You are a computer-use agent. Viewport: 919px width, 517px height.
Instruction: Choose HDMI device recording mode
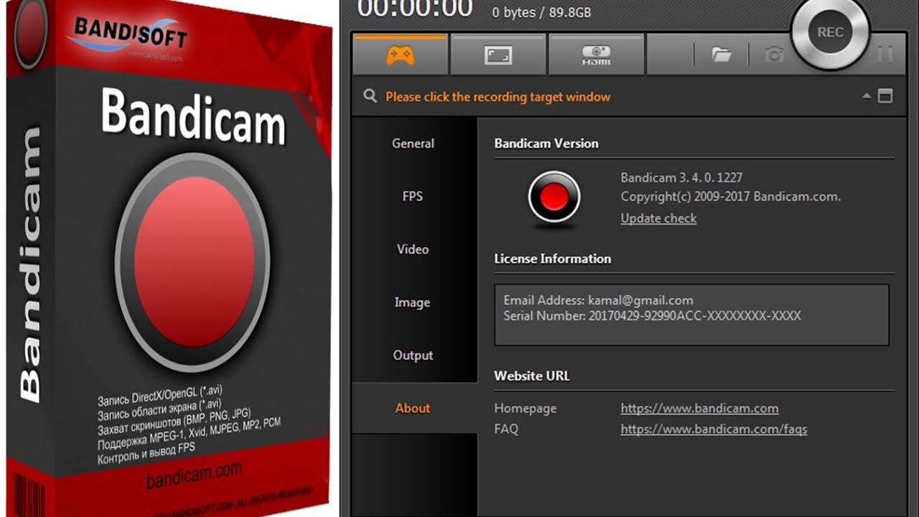coord(596,55)
